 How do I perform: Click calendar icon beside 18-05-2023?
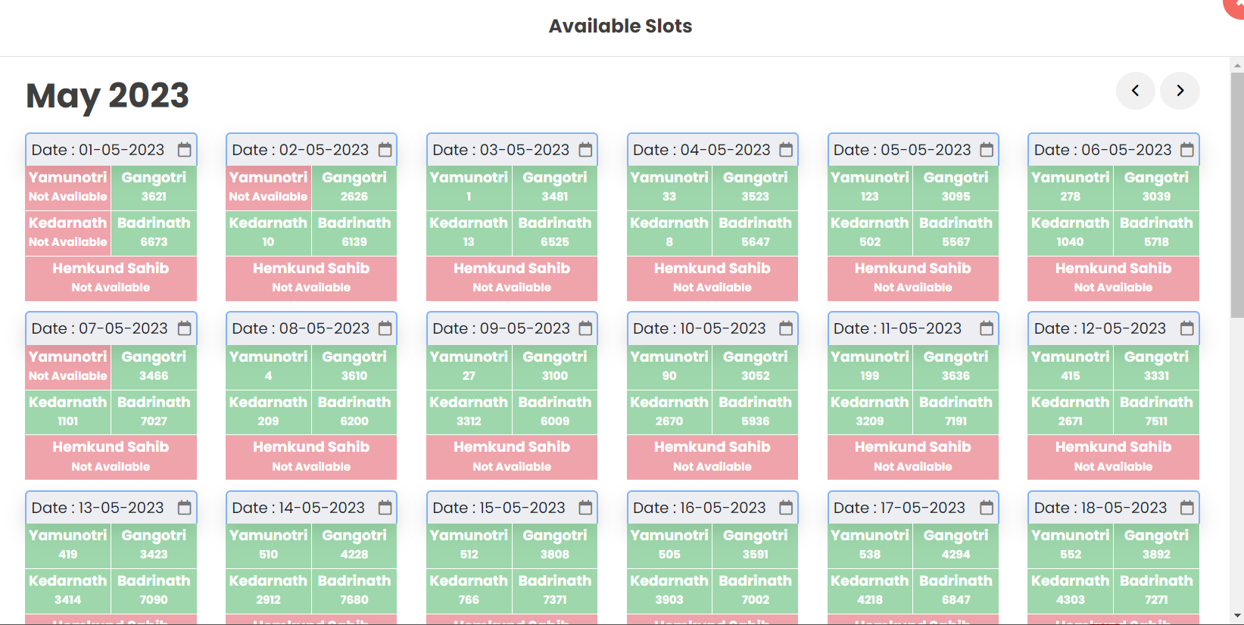1186,508
